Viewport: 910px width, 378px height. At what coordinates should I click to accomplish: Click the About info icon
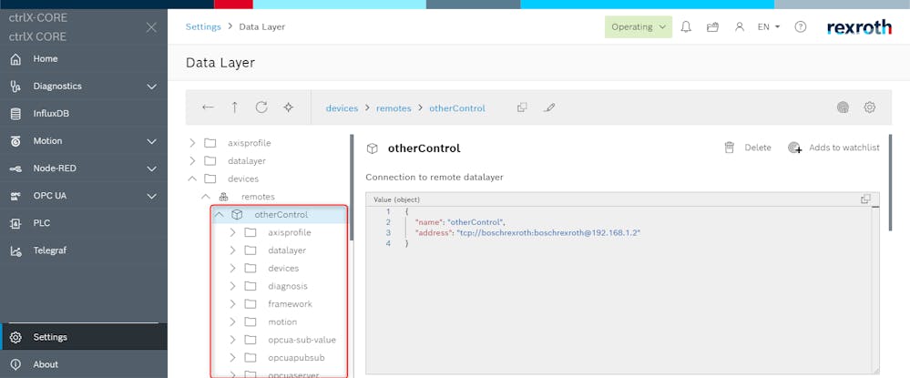tap(15, 364)
